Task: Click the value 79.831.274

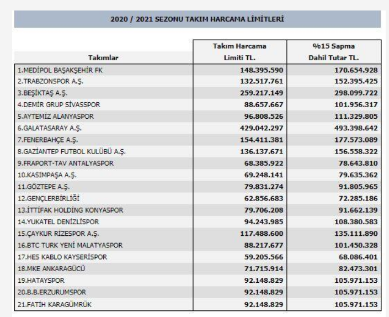Action: click(264, 187)
